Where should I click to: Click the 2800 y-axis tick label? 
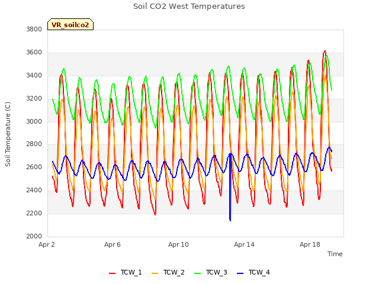coord(34,144)
